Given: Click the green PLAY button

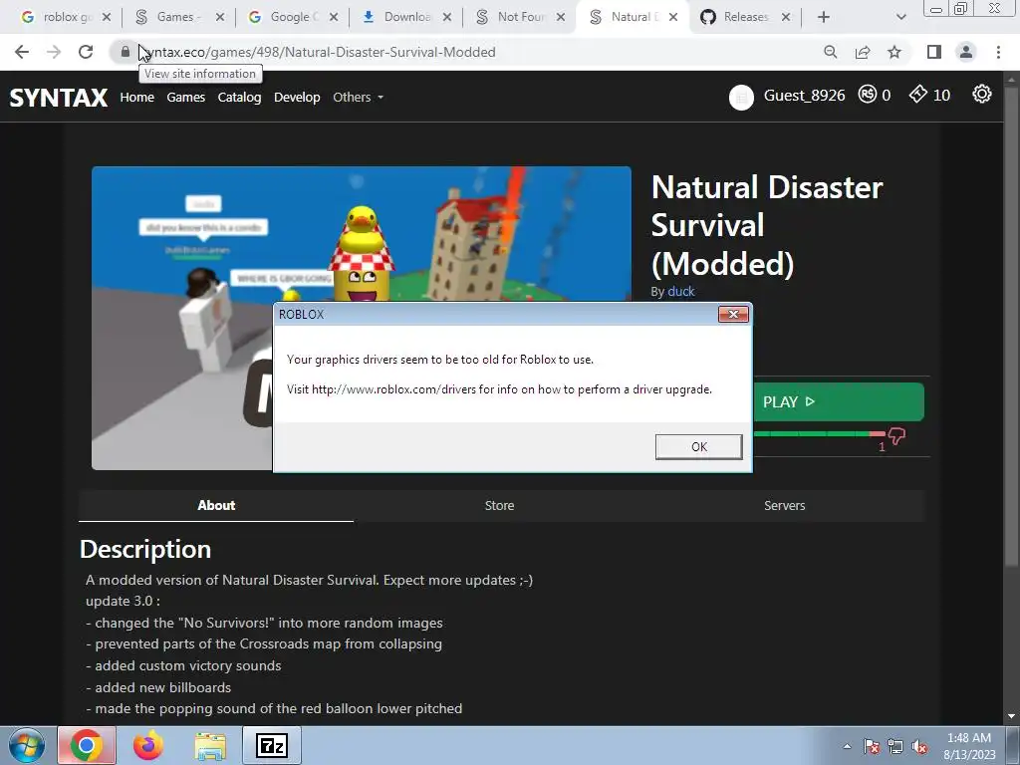Looking at the screenshot, I should pos(839,402).
